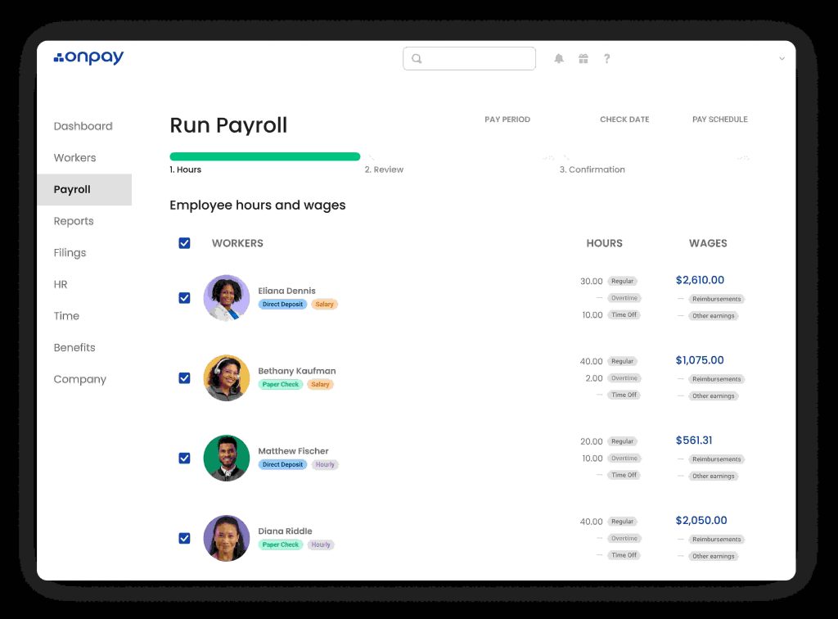838x619 pixels.
Task: Open HR in the sidebar
Action: [x=61, y=284]
